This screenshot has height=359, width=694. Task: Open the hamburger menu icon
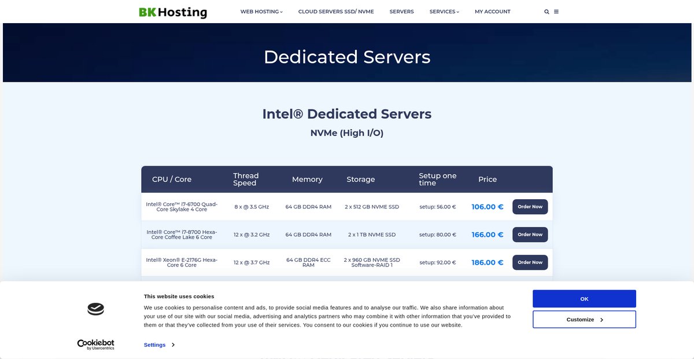pyautogui.click(x=556, y=12)
